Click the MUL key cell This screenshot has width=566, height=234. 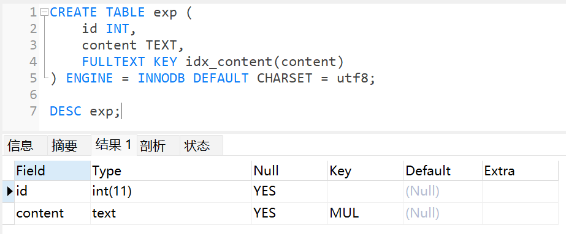365,213
